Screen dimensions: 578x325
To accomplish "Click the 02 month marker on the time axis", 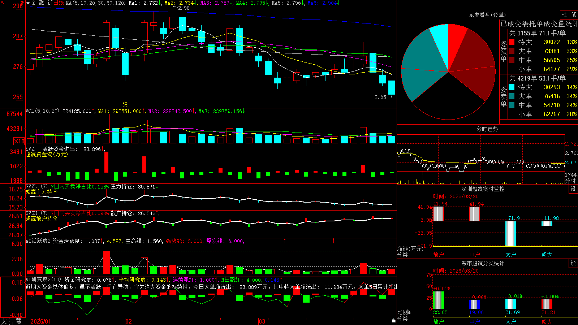I will click(x=129, y=321).
